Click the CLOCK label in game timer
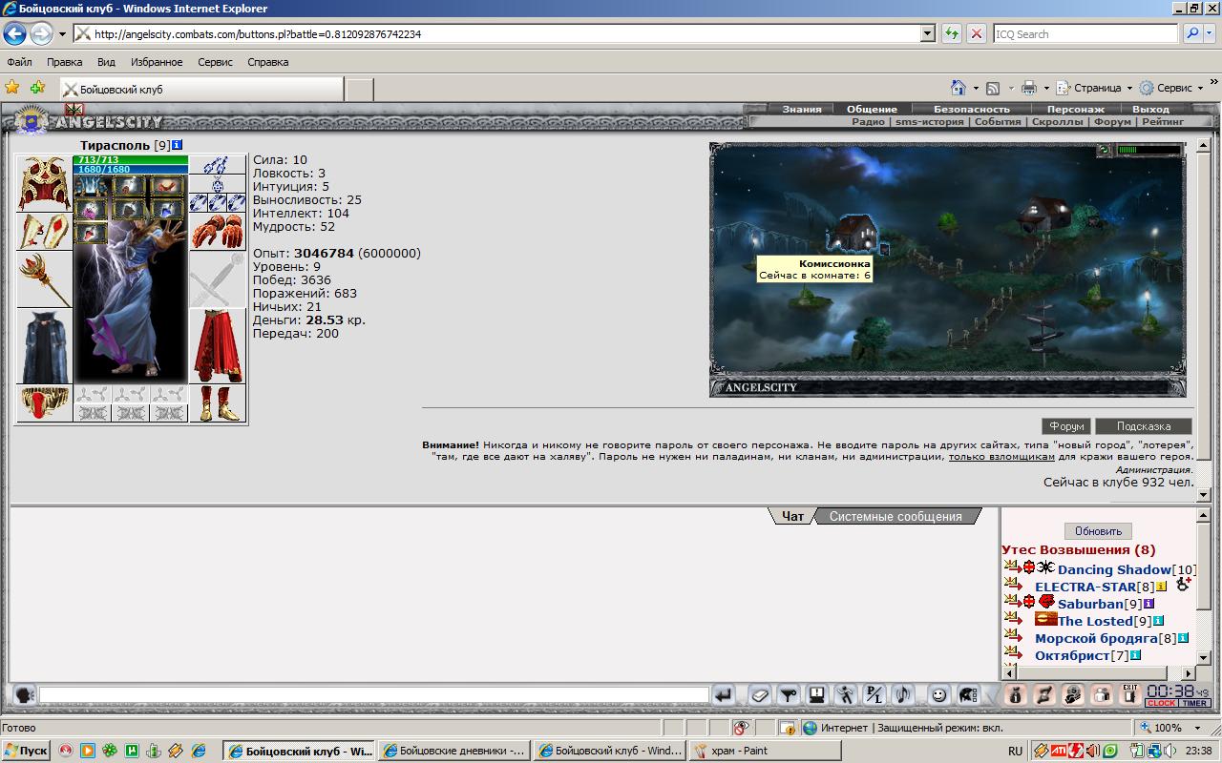Image resolution: width=1222 pixels, height=763 pixels. click(1161, 703)
